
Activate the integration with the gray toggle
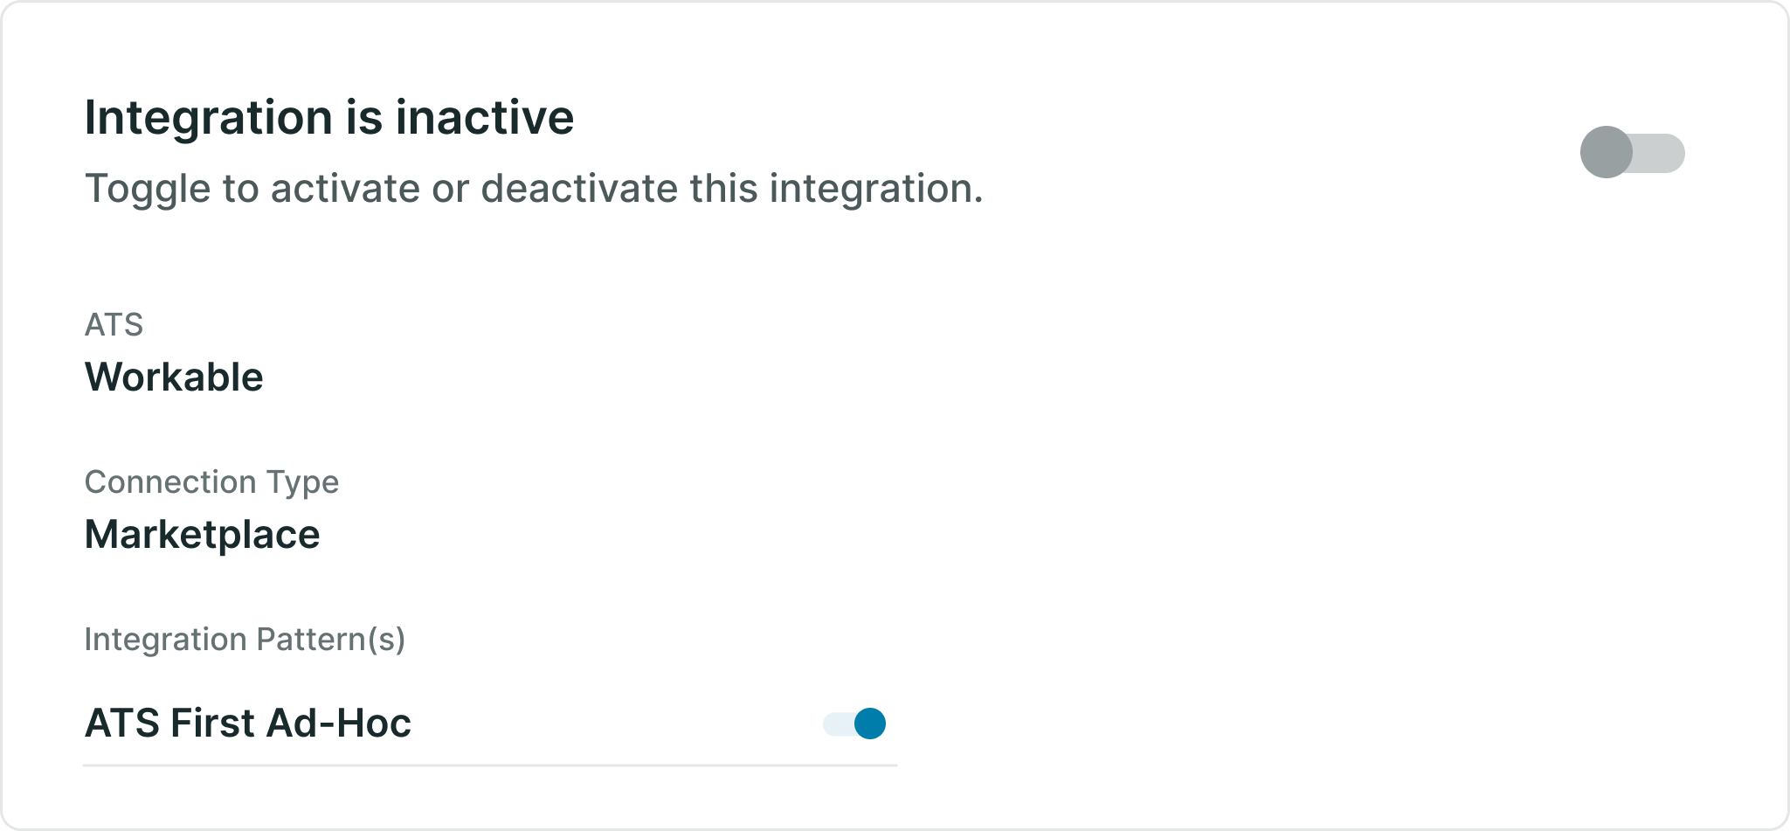pos(1632,152)
